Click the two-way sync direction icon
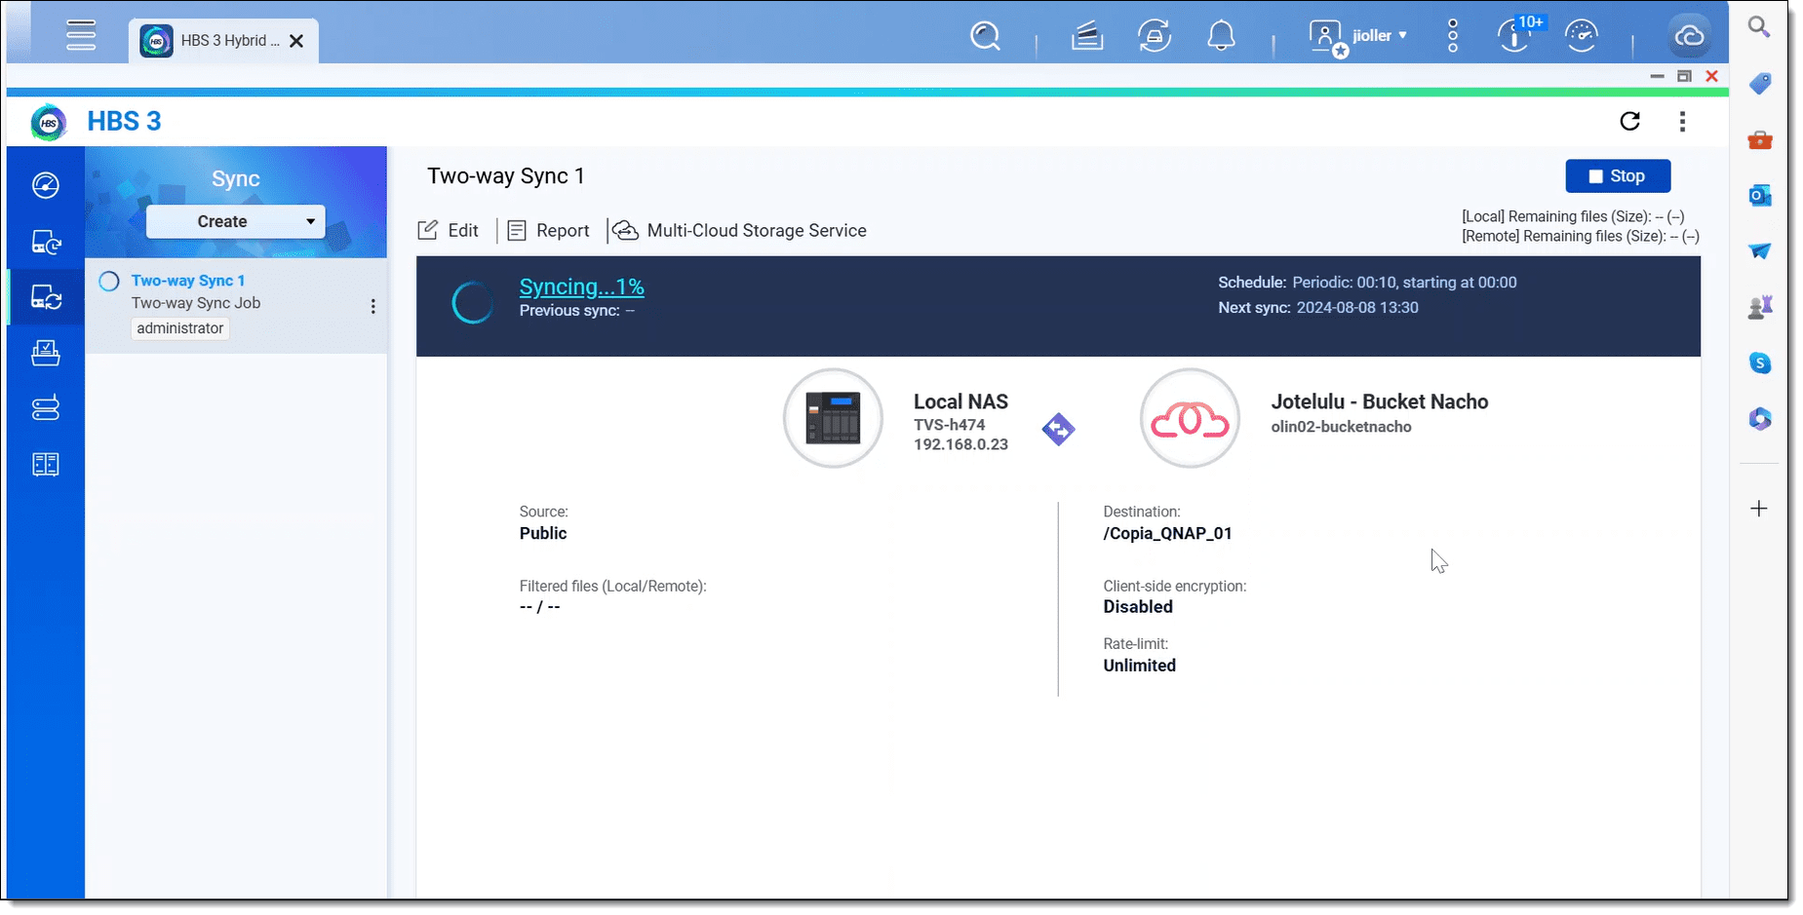1803x915 pixels. (x=1058, y=429)
